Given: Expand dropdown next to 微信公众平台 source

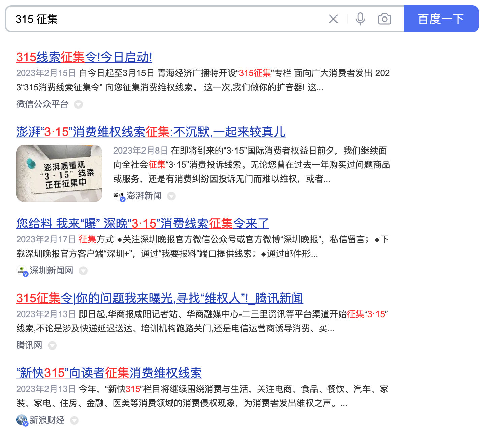Looking at the screenshot, I should click(78, 105).
